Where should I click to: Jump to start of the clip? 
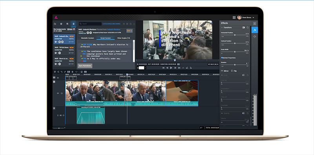pos(163,68)
